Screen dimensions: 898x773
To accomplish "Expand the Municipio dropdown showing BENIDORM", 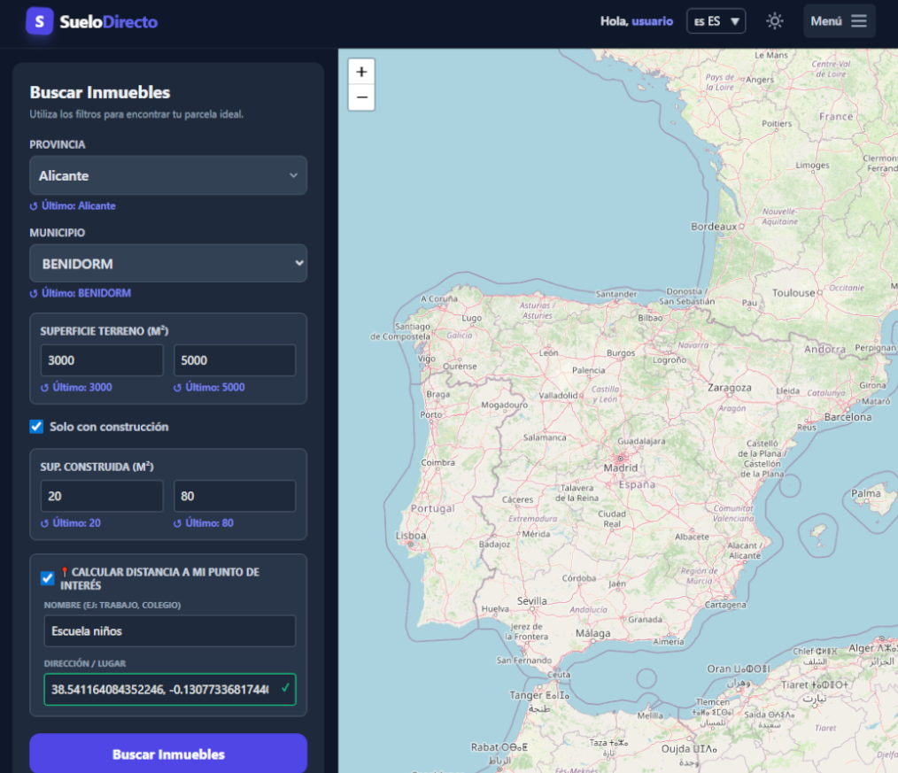I will pyautogui.click(x=168, y=264).
